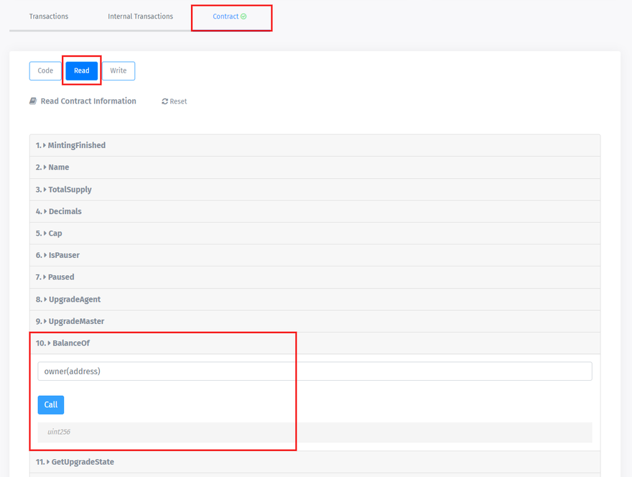632x477 pixels.
Task: Expand the IsPauser row
Action: click(64, 256)
